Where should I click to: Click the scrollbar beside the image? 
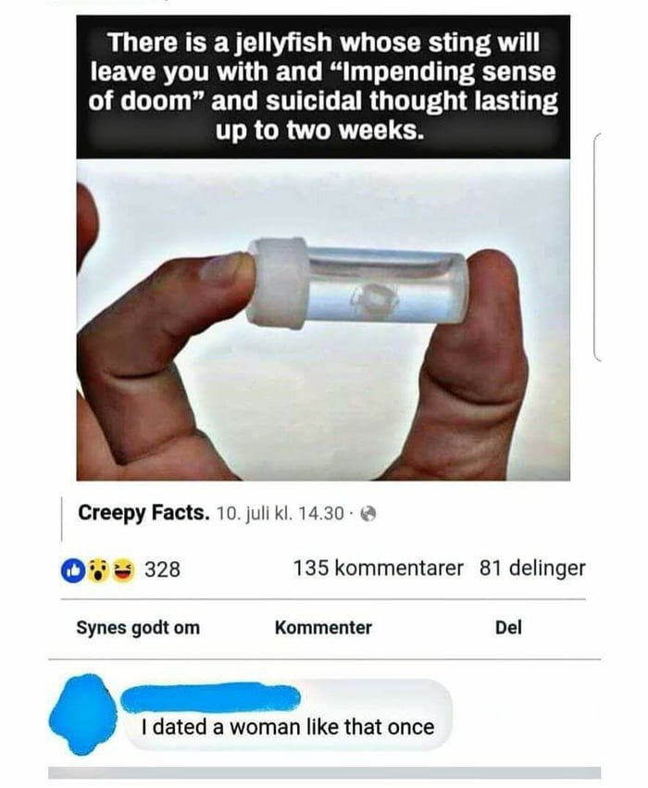[x=597, y=247]
